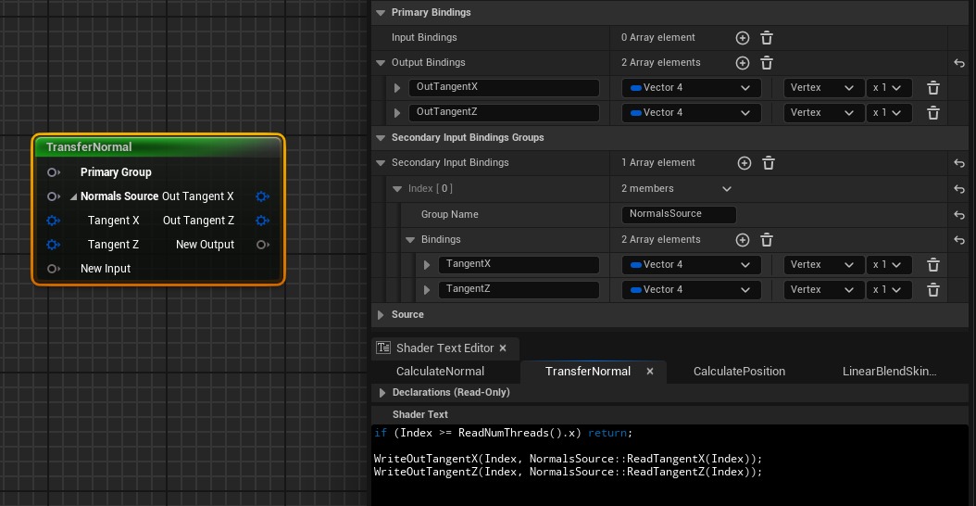Click the Out Tangent X output pin

click(263, 196)
